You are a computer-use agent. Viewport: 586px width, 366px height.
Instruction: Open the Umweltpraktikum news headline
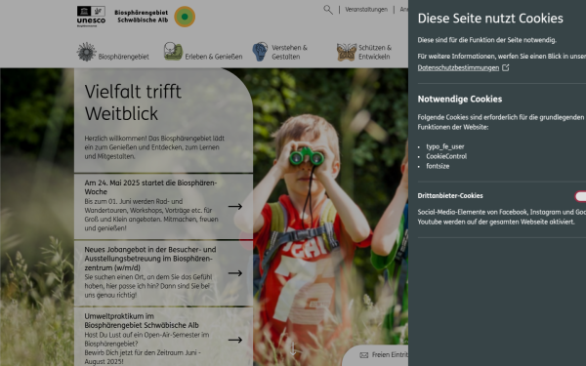click(x=142, y=320)
